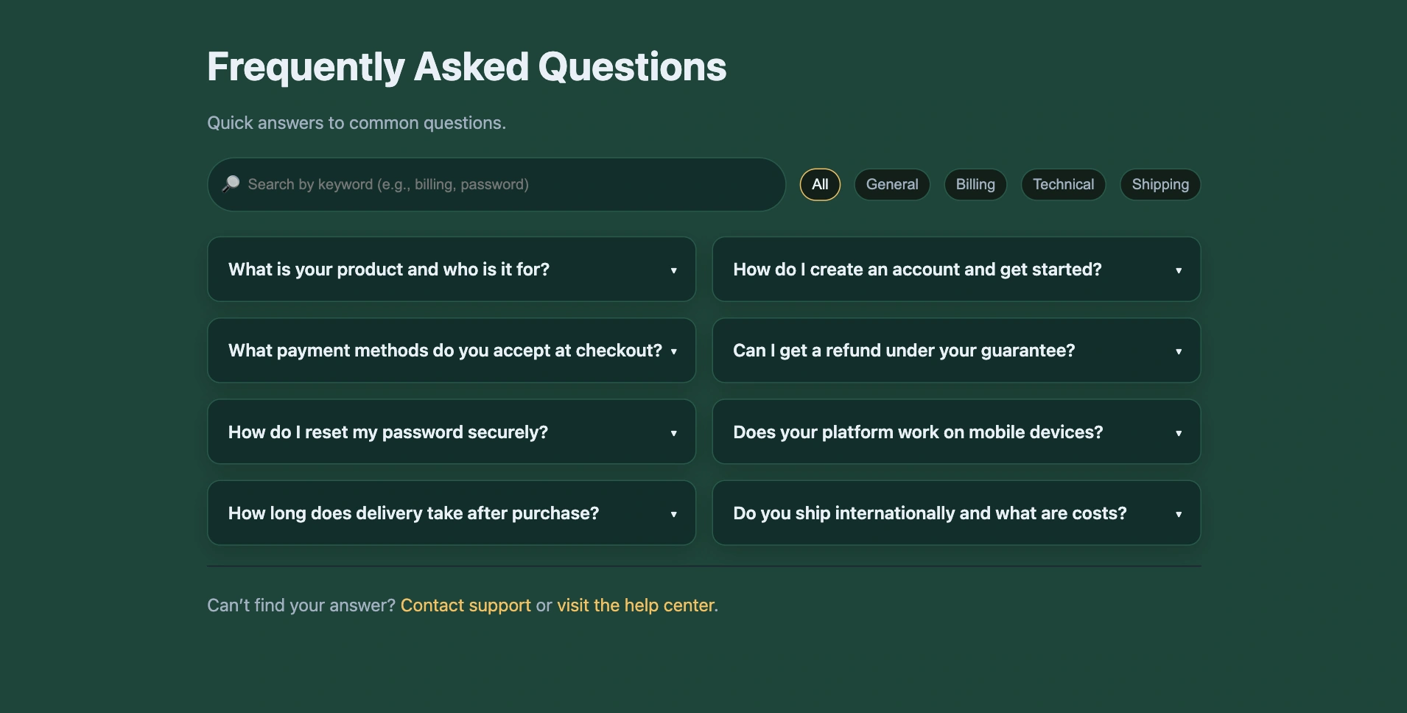1407x713 pixels.
Task: Expand the mobile devices platform question
Action: pos(956,432)
